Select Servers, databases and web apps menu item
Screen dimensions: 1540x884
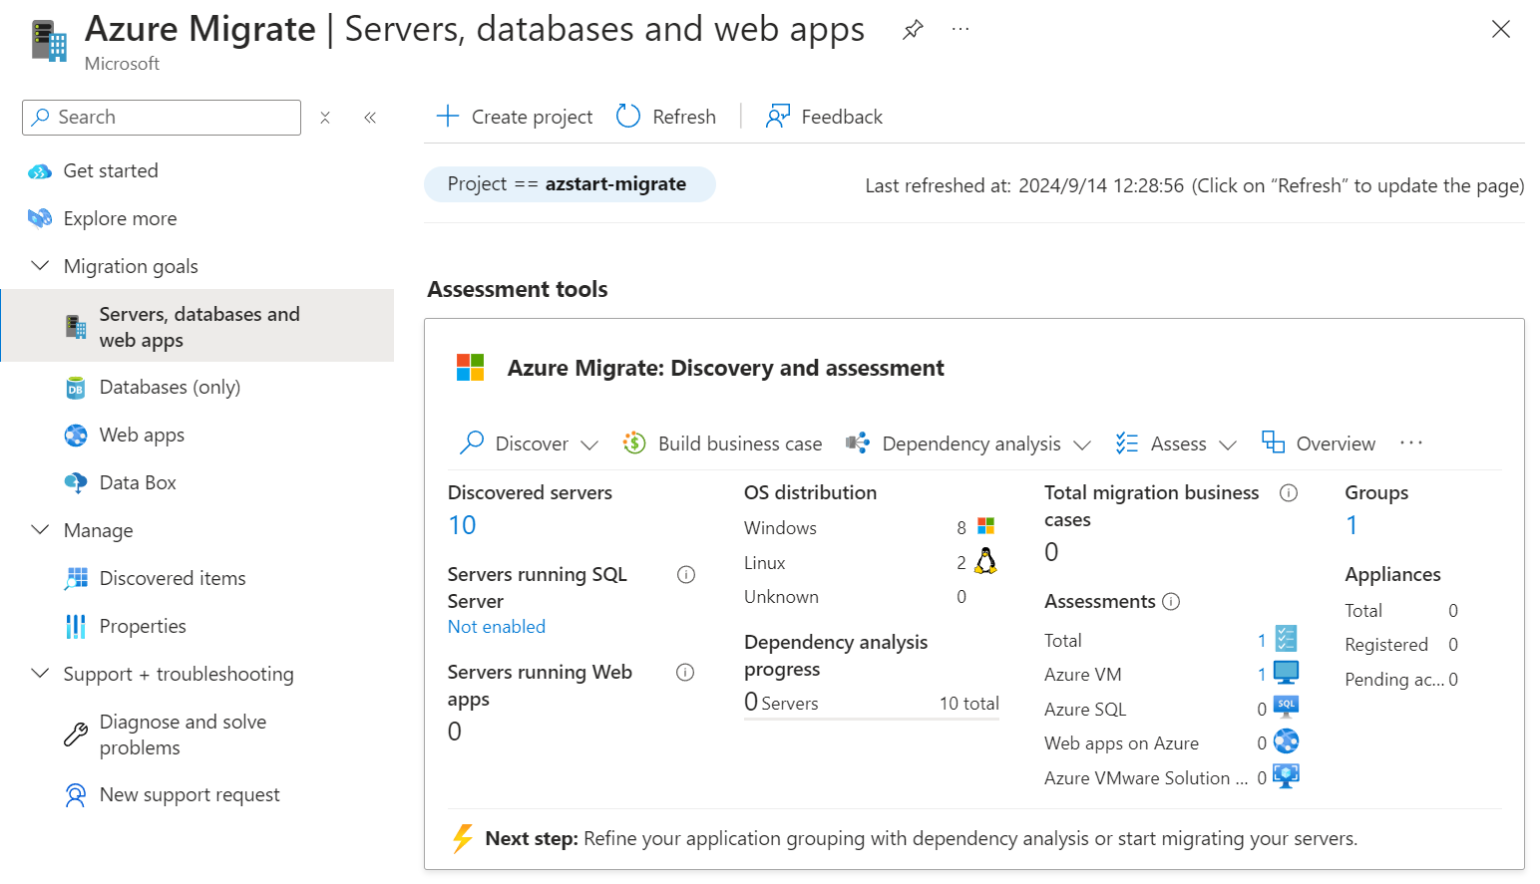pyautogui.click(x=196, y=326)
